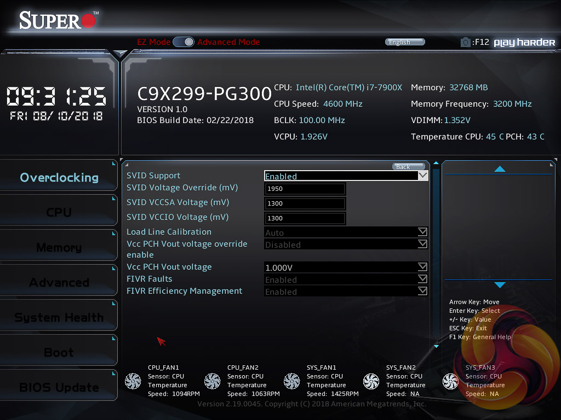Open the English language selector

(x=405, y=42)
